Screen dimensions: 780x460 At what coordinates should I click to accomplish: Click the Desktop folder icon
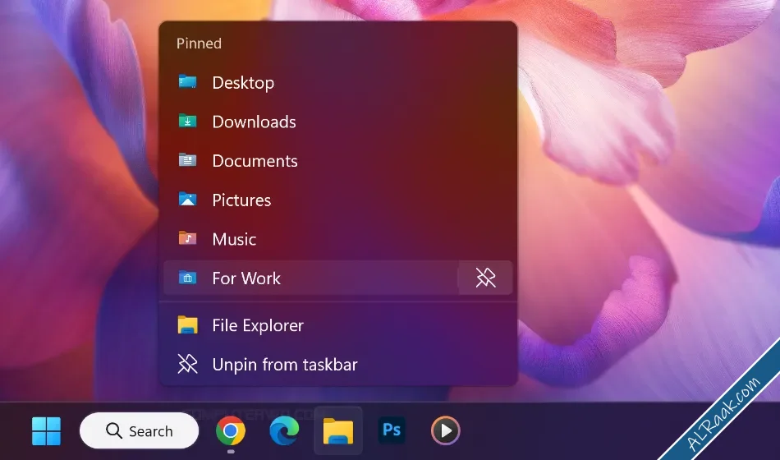tap(187, 81)
